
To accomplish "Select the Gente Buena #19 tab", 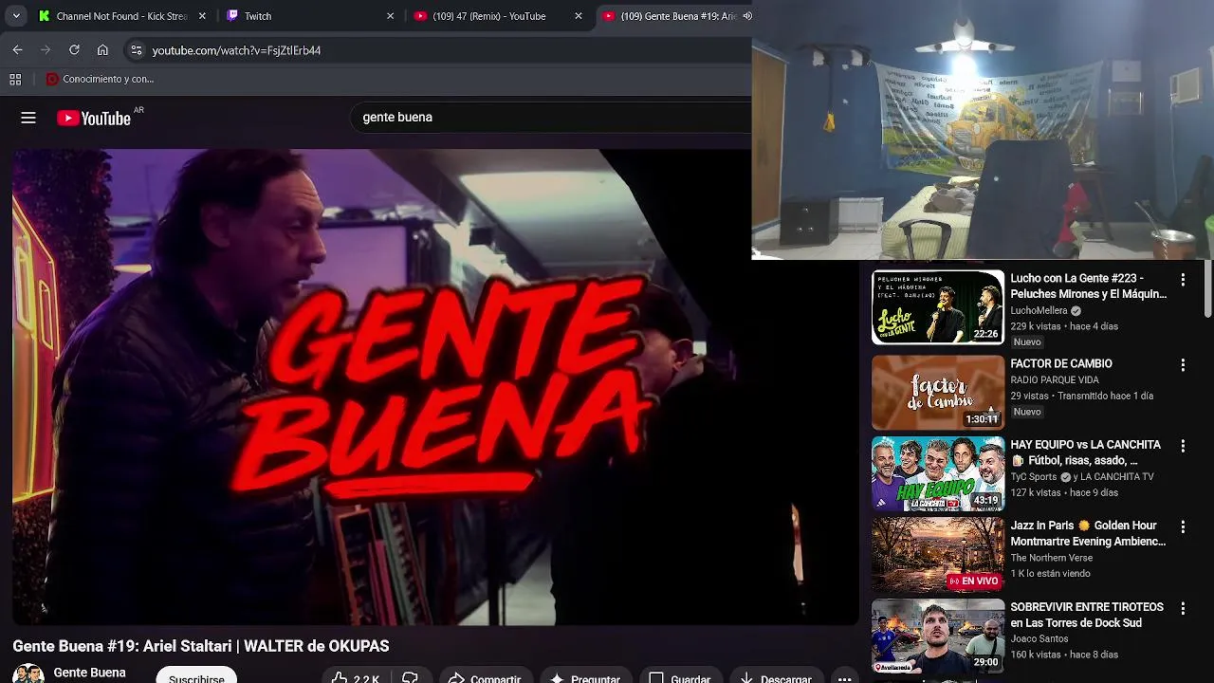I will pos(673,16).
